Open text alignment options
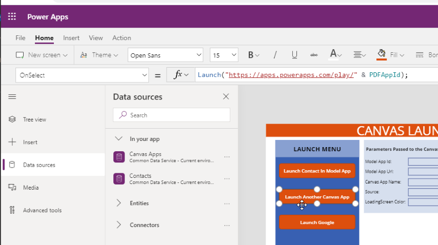The height and width of the screenshot is (245, 438). pos(357,55)
